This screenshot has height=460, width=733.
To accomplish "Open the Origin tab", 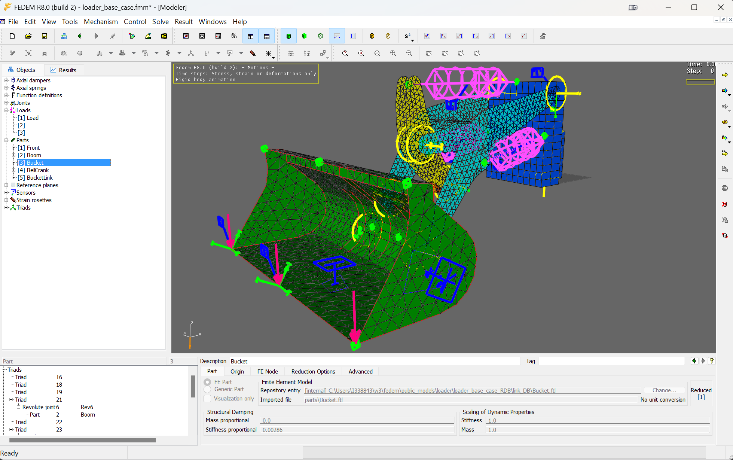I will point(237,371).
